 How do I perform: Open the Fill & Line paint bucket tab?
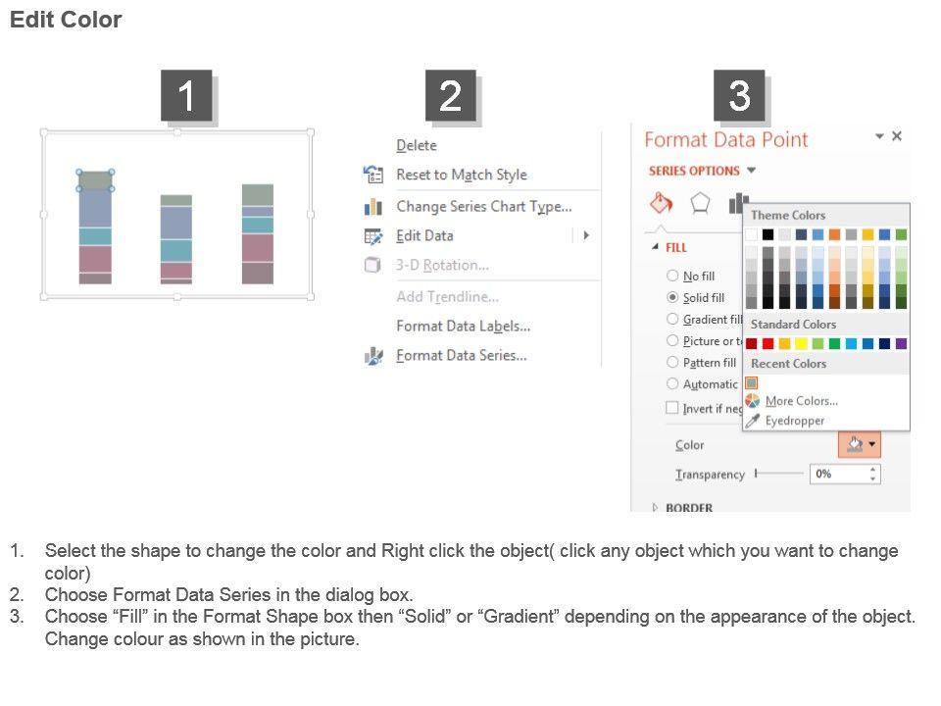coord(661,203)
